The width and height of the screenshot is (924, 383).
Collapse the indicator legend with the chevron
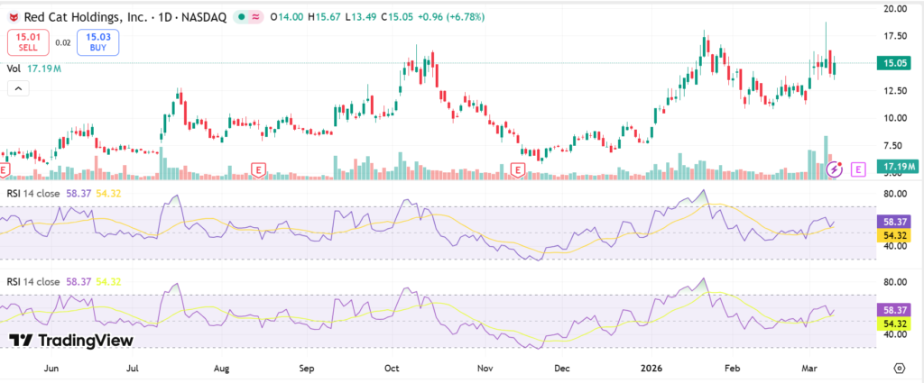coord(17,87)
